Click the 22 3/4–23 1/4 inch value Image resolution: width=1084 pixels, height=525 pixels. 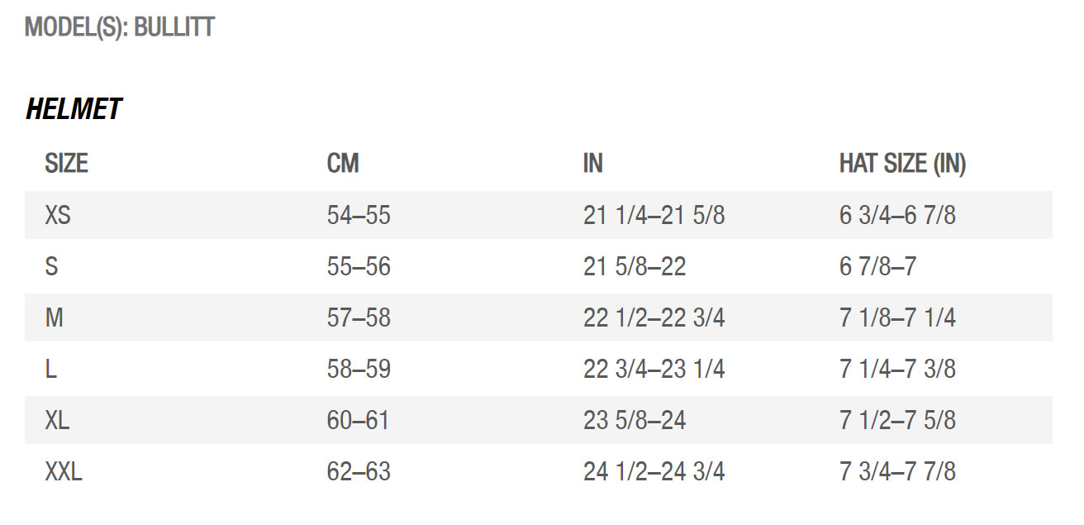pos(654,370)
